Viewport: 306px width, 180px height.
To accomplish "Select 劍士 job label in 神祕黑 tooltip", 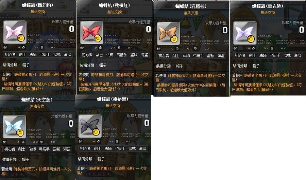I will (x=97, y=149).
